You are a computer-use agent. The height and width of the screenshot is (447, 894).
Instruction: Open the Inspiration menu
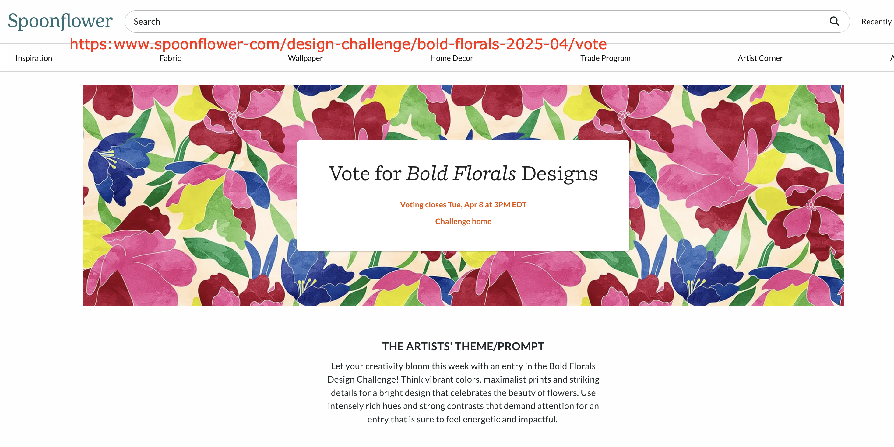pos(34,58)
